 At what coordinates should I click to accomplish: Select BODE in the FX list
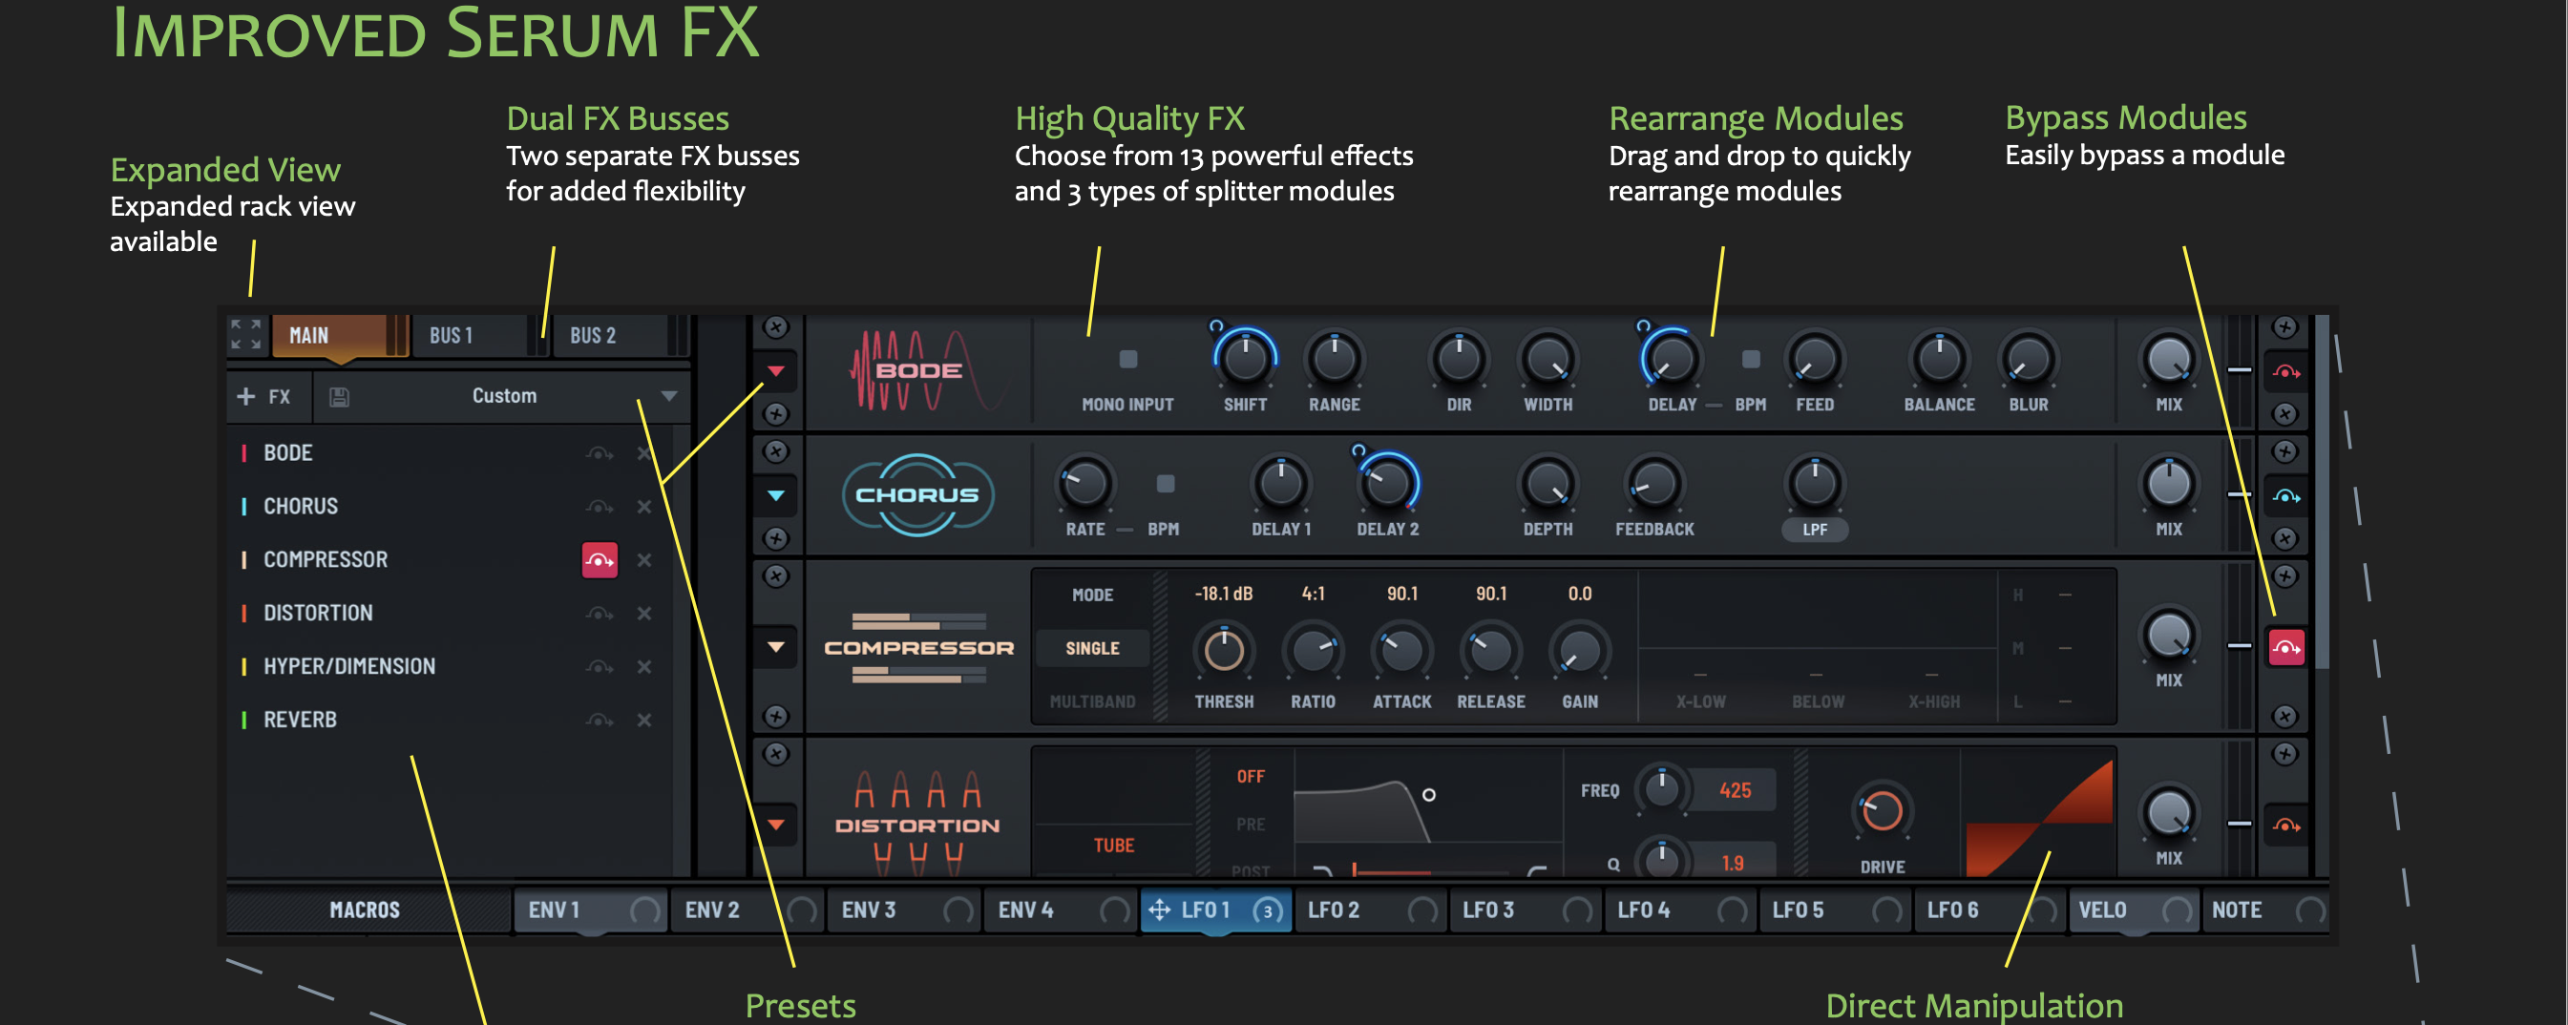(288, 452)
